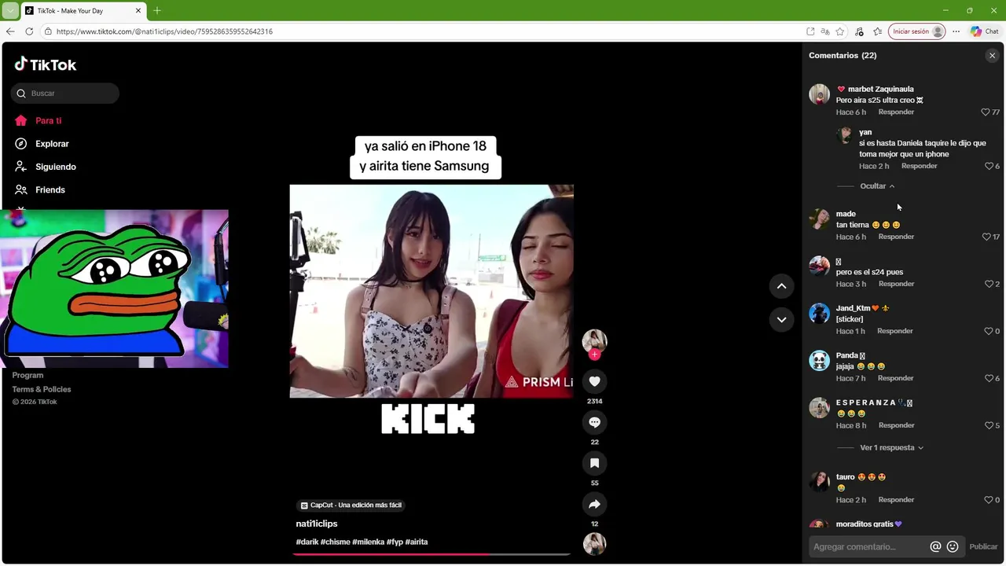The image size is (1006, 566).
Task: Like made's 'tan tierna' comment
Action: click(x=986, y=237)
